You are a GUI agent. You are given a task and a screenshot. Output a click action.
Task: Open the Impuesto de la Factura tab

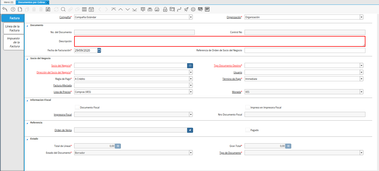(x=13, y=42)
